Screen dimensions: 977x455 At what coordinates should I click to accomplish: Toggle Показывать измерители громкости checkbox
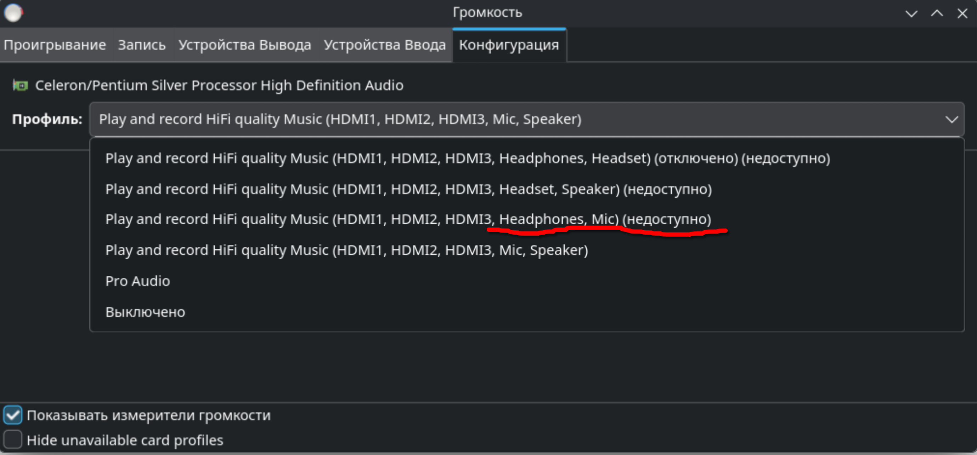13,415
